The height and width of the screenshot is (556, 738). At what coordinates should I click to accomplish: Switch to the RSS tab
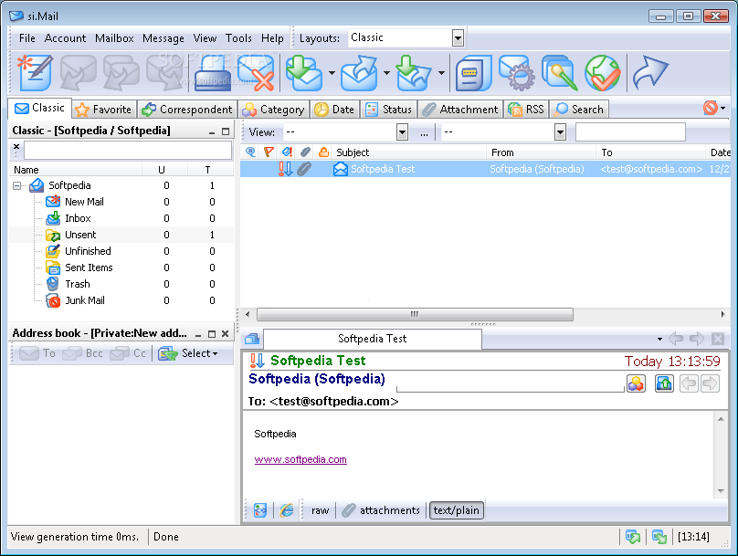point(526,110)
